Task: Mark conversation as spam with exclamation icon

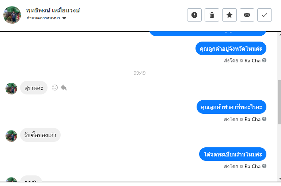Action: [194, 15]
